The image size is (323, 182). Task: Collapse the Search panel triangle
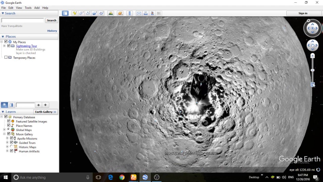(3, 13)
